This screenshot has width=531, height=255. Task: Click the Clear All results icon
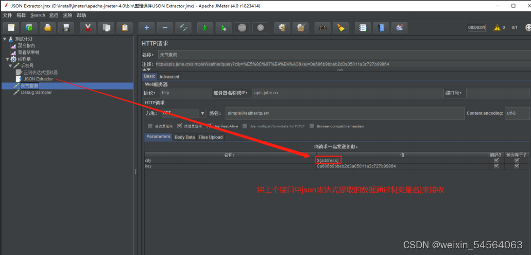pyautogui.click(x=300, y=28)
